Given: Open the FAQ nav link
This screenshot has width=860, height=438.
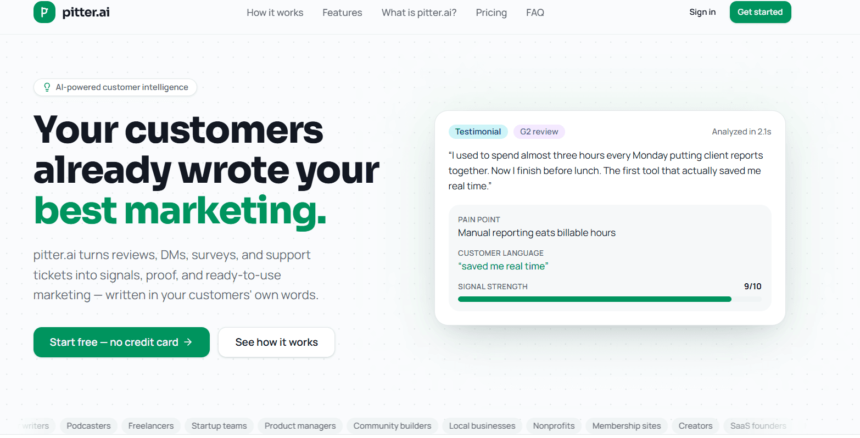Looking at the screenshot, I should pyautogui.click(x=535, y=13).
